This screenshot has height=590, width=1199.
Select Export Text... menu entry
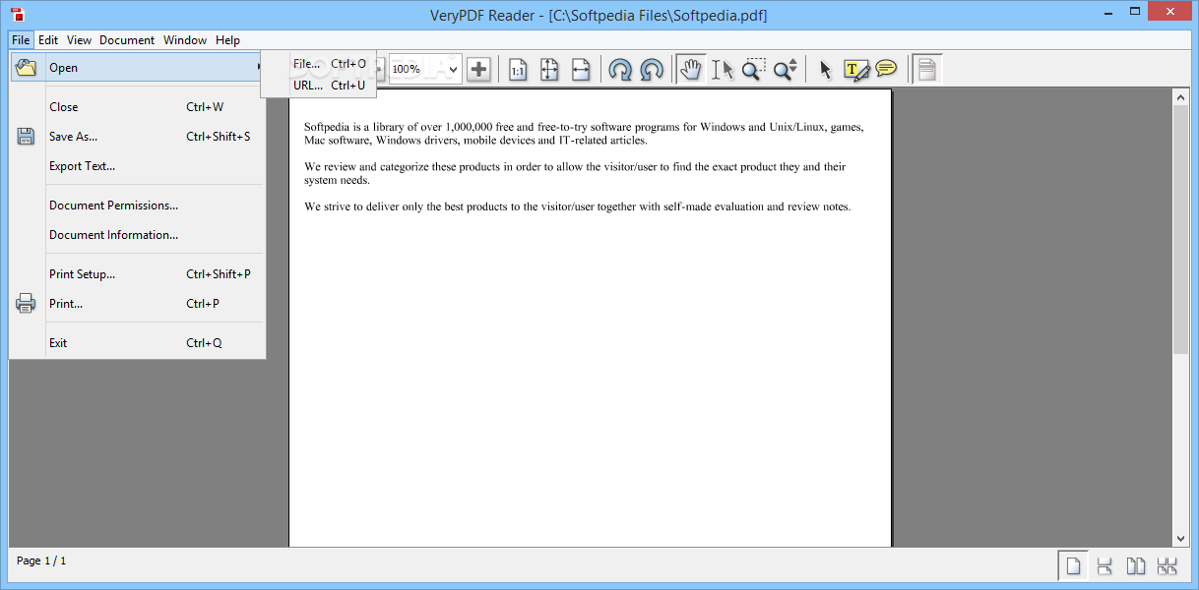pos(138,166)
